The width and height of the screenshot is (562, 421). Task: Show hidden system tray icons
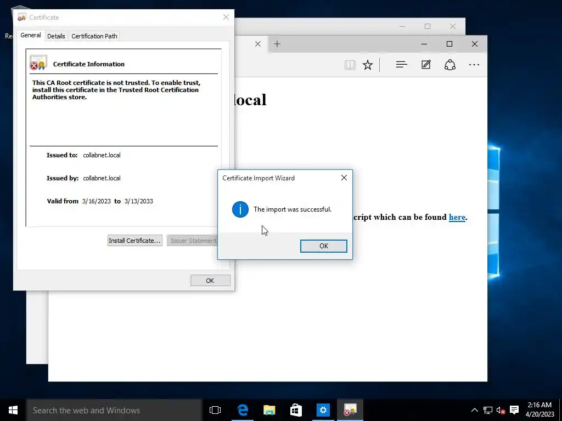474,410
